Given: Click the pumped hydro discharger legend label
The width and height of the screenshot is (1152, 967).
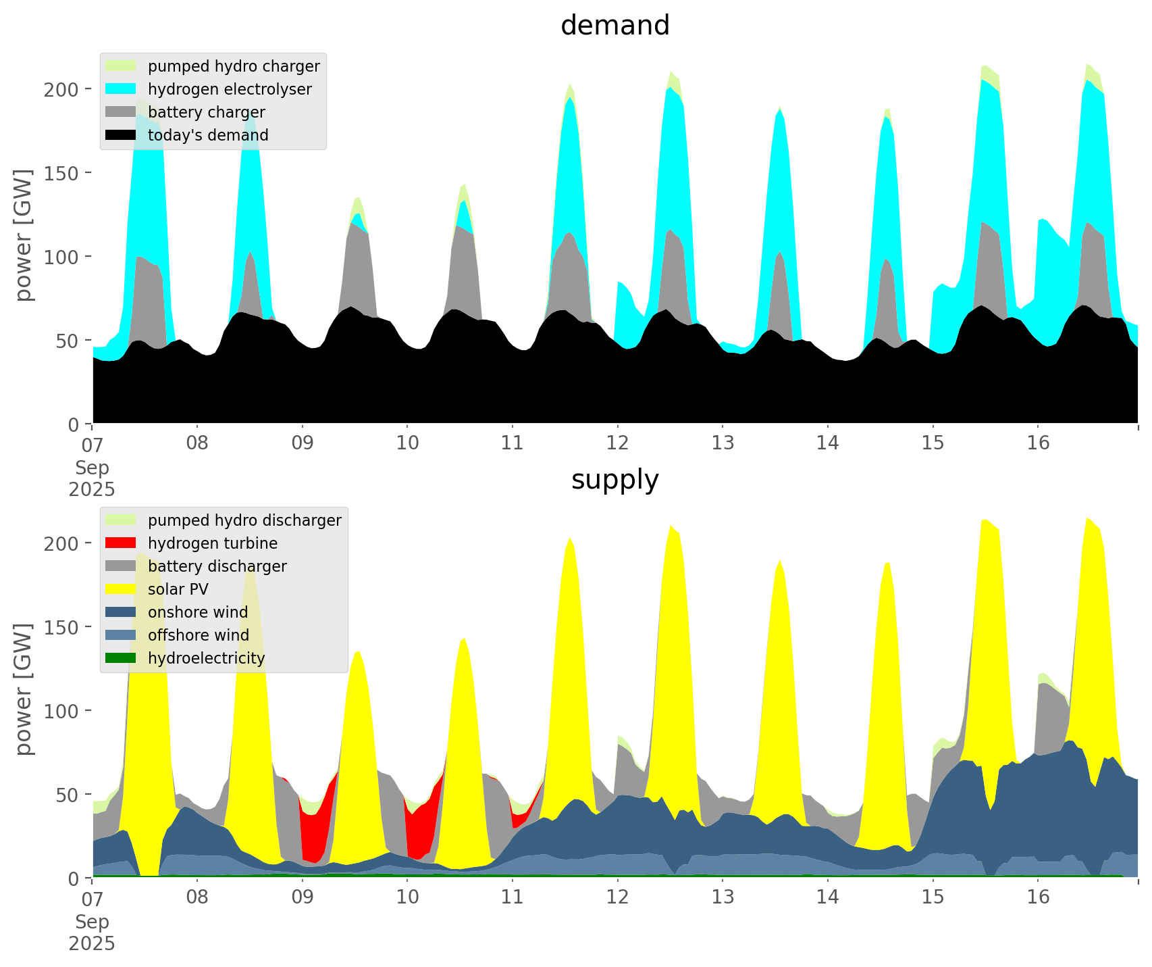Looking at the screenshot, I should tap(244, 520).
